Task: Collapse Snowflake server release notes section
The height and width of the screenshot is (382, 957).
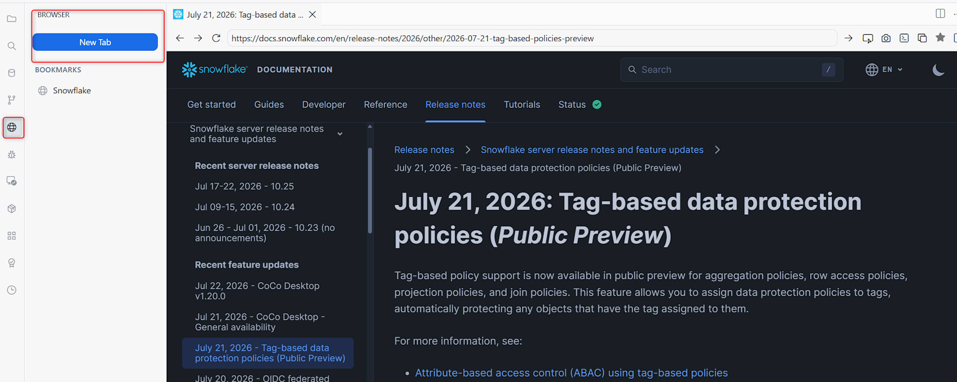Action: pyautogui.click(x=340, y=134)
